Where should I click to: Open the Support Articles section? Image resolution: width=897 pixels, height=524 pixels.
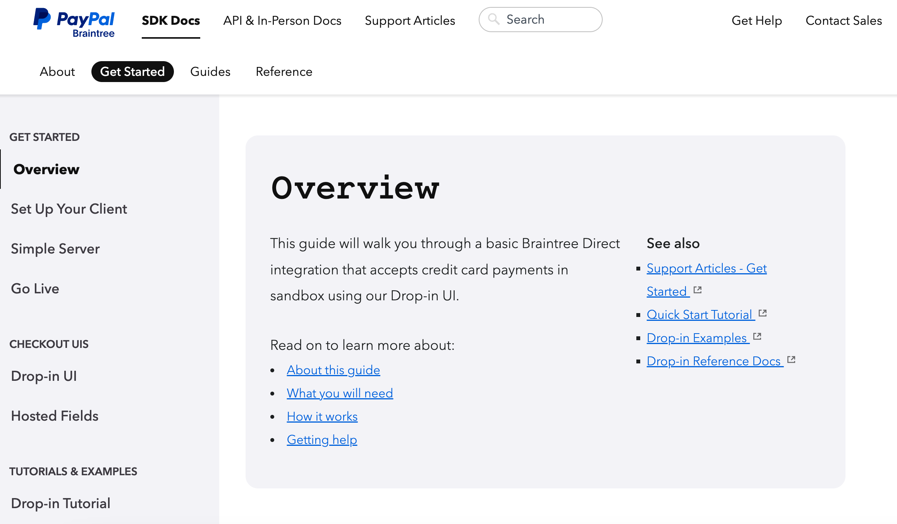[x=410, y=21]
